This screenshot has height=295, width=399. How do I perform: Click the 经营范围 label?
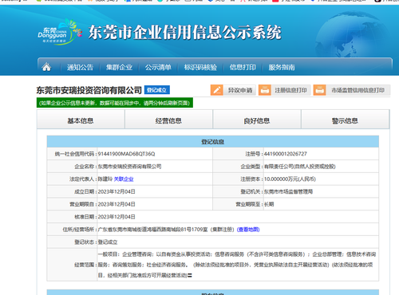pyautogui.click(x=85, y=265)
